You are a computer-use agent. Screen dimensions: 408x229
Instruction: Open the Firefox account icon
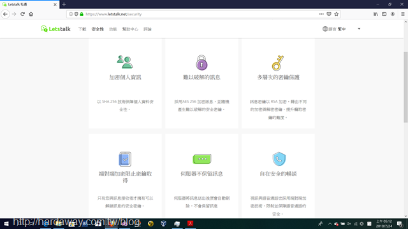pyautogui.click(x=393, y=14)
